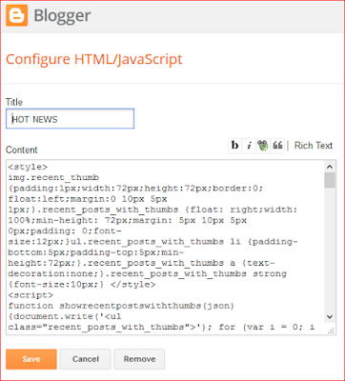345x381 pixels.
Task: Click the Content label
Action: [x=22, y=150]
